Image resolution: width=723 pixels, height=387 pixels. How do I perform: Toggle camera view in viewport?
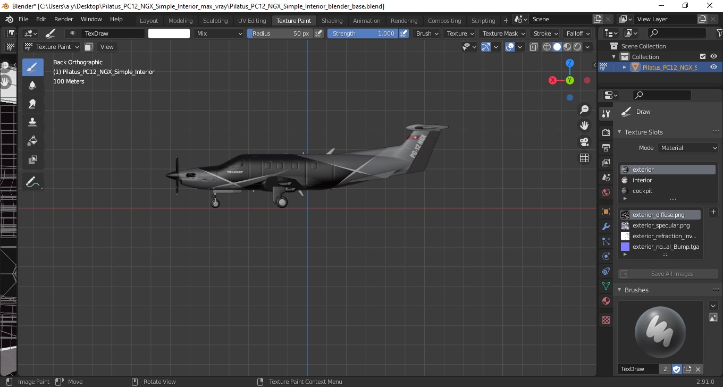pos(584,142)
